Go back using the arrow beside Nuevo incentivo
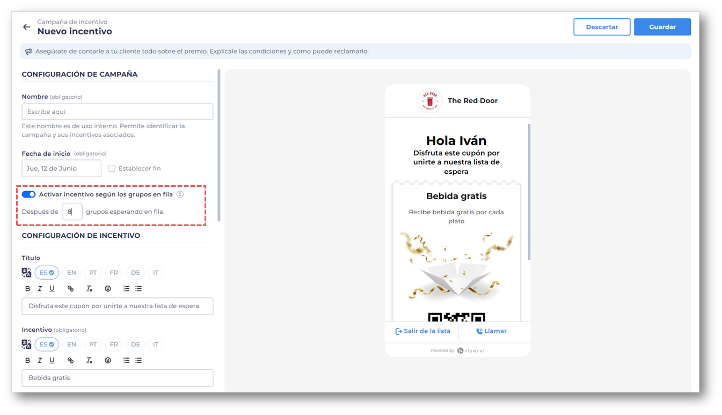The height and width of the screenshot is (415, 722). tap(26, 27)
